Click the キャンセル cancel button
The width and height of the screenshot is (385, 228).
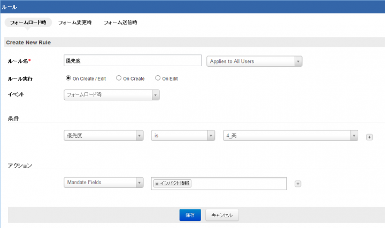coord(222,215)
